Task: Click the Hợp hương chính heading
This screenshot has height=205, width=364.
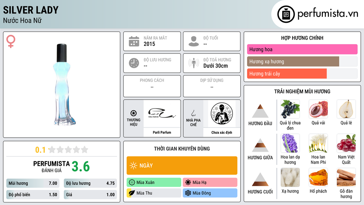Action: point(302,38)
